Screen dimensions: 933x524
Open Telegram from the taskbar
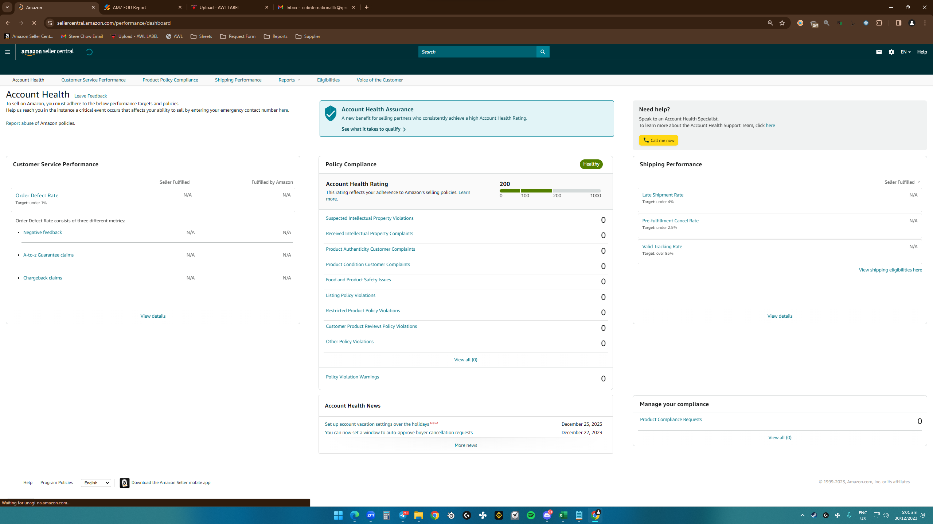point(403,515)
